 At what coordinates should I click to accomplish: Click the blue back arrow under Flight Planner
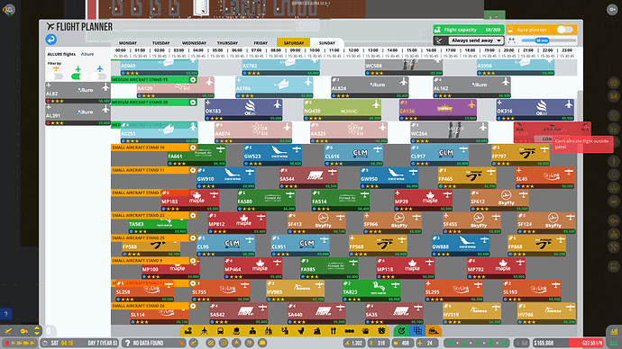[50, 40]
